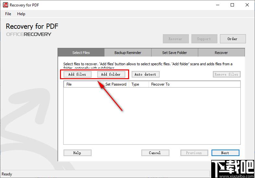255x178 pixels.
Task: Click the Auto detect button
Action: 145,74
